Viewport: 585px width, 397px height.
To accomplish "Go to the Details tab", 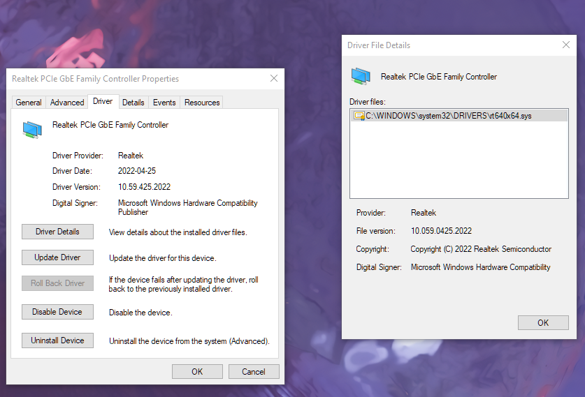I will pyautogui.click(x=133, y=103).
